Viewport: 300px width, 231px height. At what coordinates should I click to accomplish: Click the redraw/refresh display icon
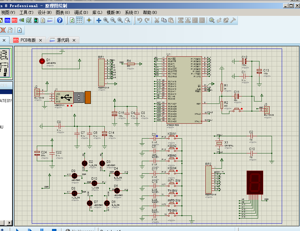click(72, 20)
